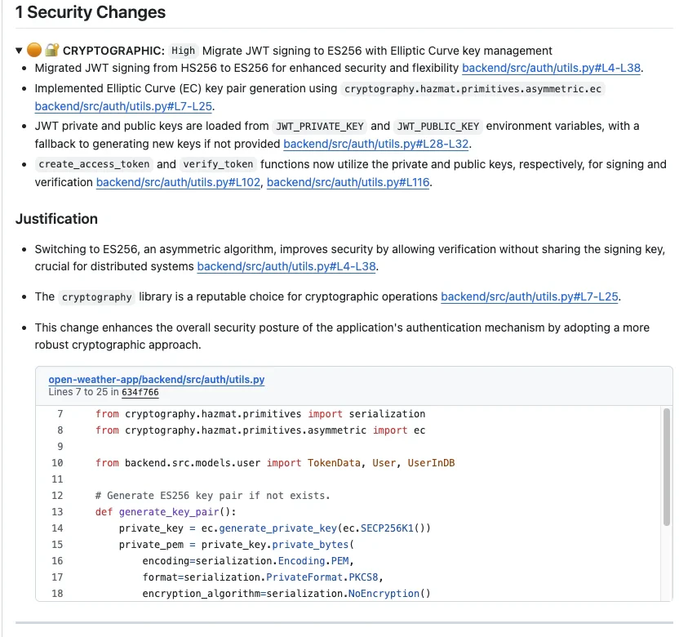
Task: Click the orange severity circle icon
Action: coord(33,50)
